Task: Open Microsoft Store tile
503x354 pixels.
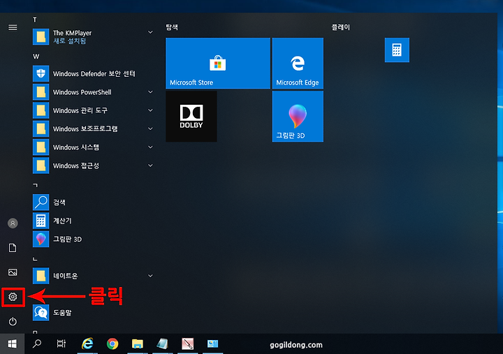Action: tap(218, 63)
